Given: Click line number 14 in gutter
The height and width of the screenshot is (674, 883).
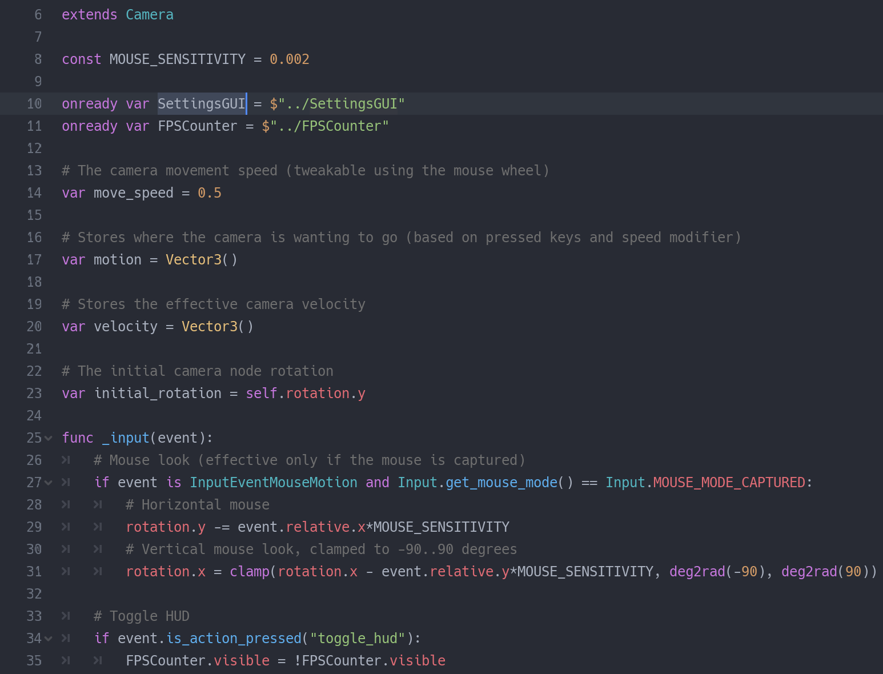Looking at the screenshot, I should [34, 193].
